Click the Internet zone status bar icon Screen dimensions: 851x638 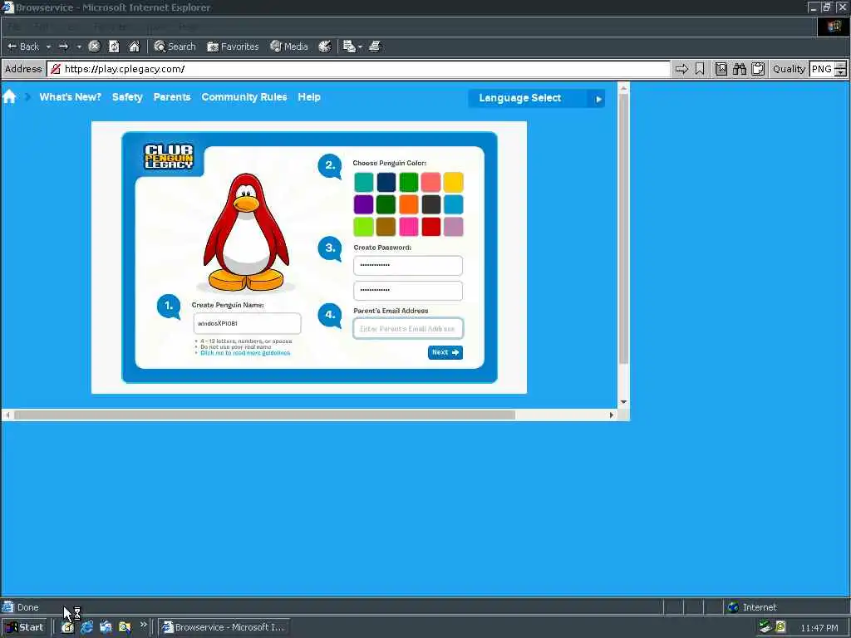[733, 607]
